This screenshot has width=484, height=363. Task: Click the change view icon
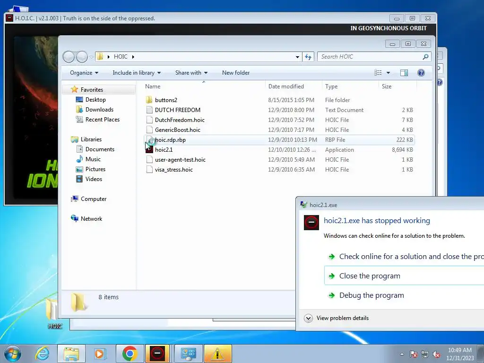click(378, 73)
